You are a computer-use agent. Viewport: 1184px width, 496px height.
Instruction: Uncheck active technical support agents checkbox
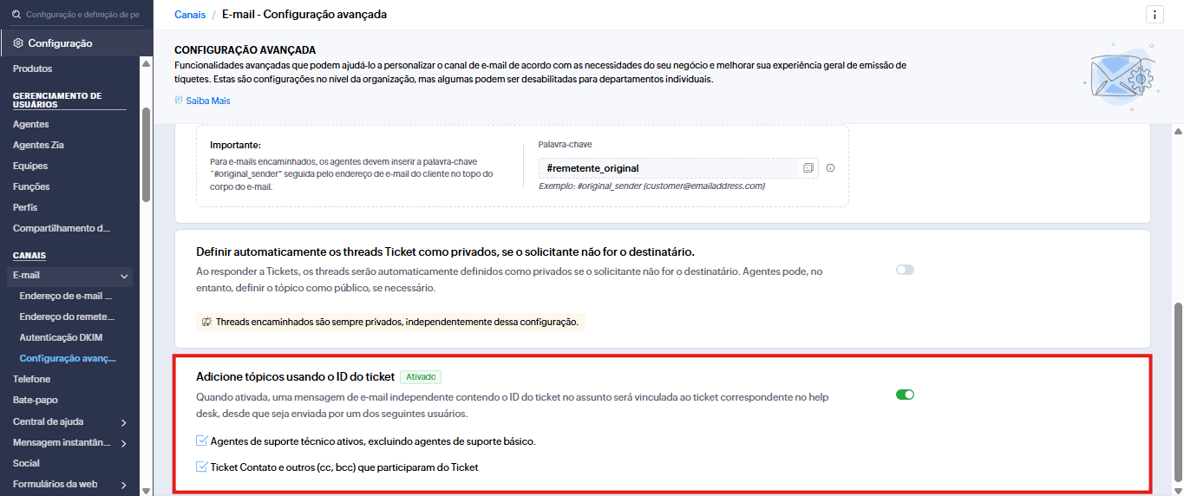(202, 441)
